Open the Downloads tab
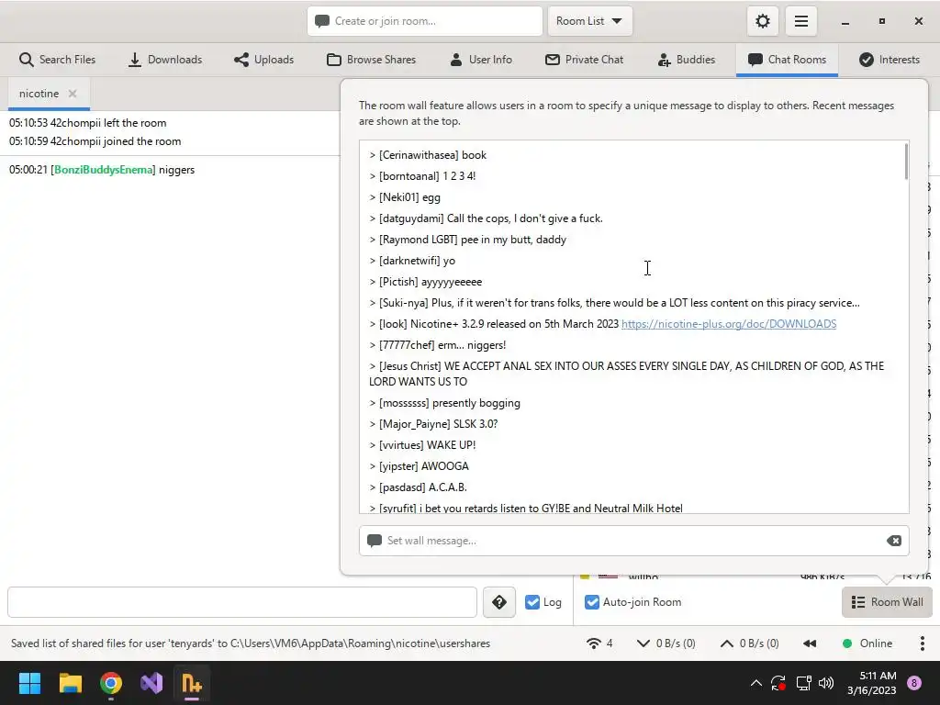 [x=165, y=60]
